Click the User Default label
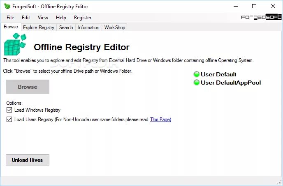Screen dimensions: 283x186 click(218, 74)
